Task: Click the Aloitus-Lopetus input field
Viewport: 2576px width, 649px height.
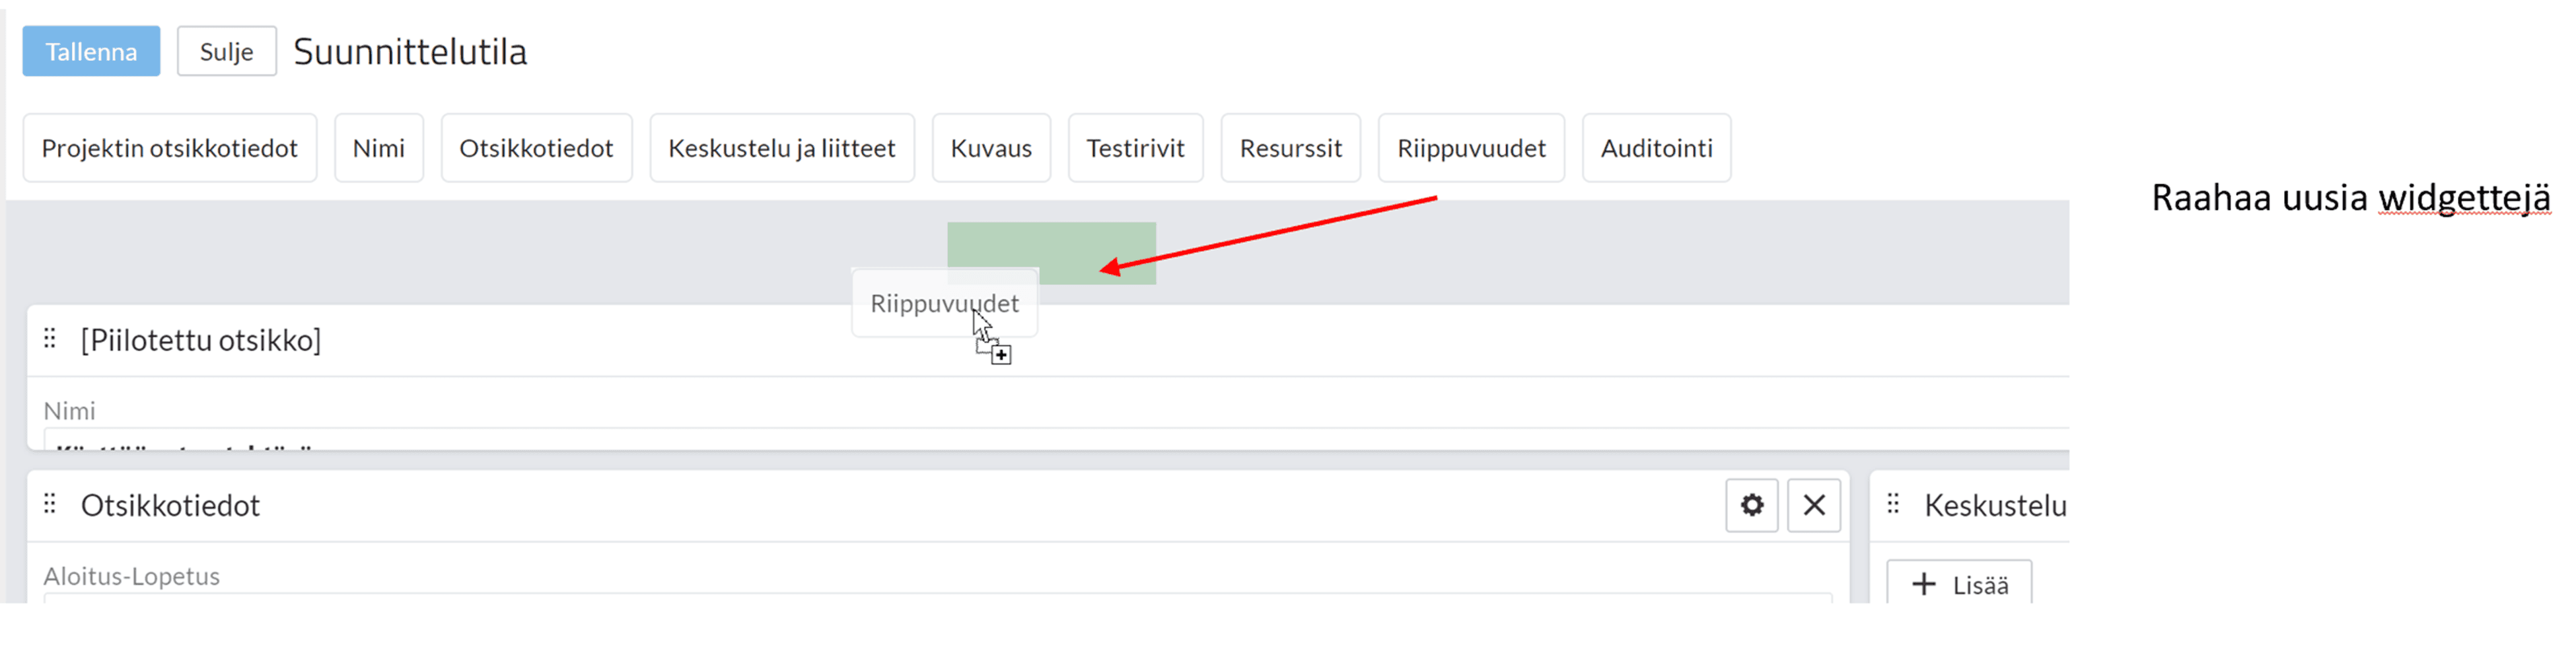Action: (938, 598)
